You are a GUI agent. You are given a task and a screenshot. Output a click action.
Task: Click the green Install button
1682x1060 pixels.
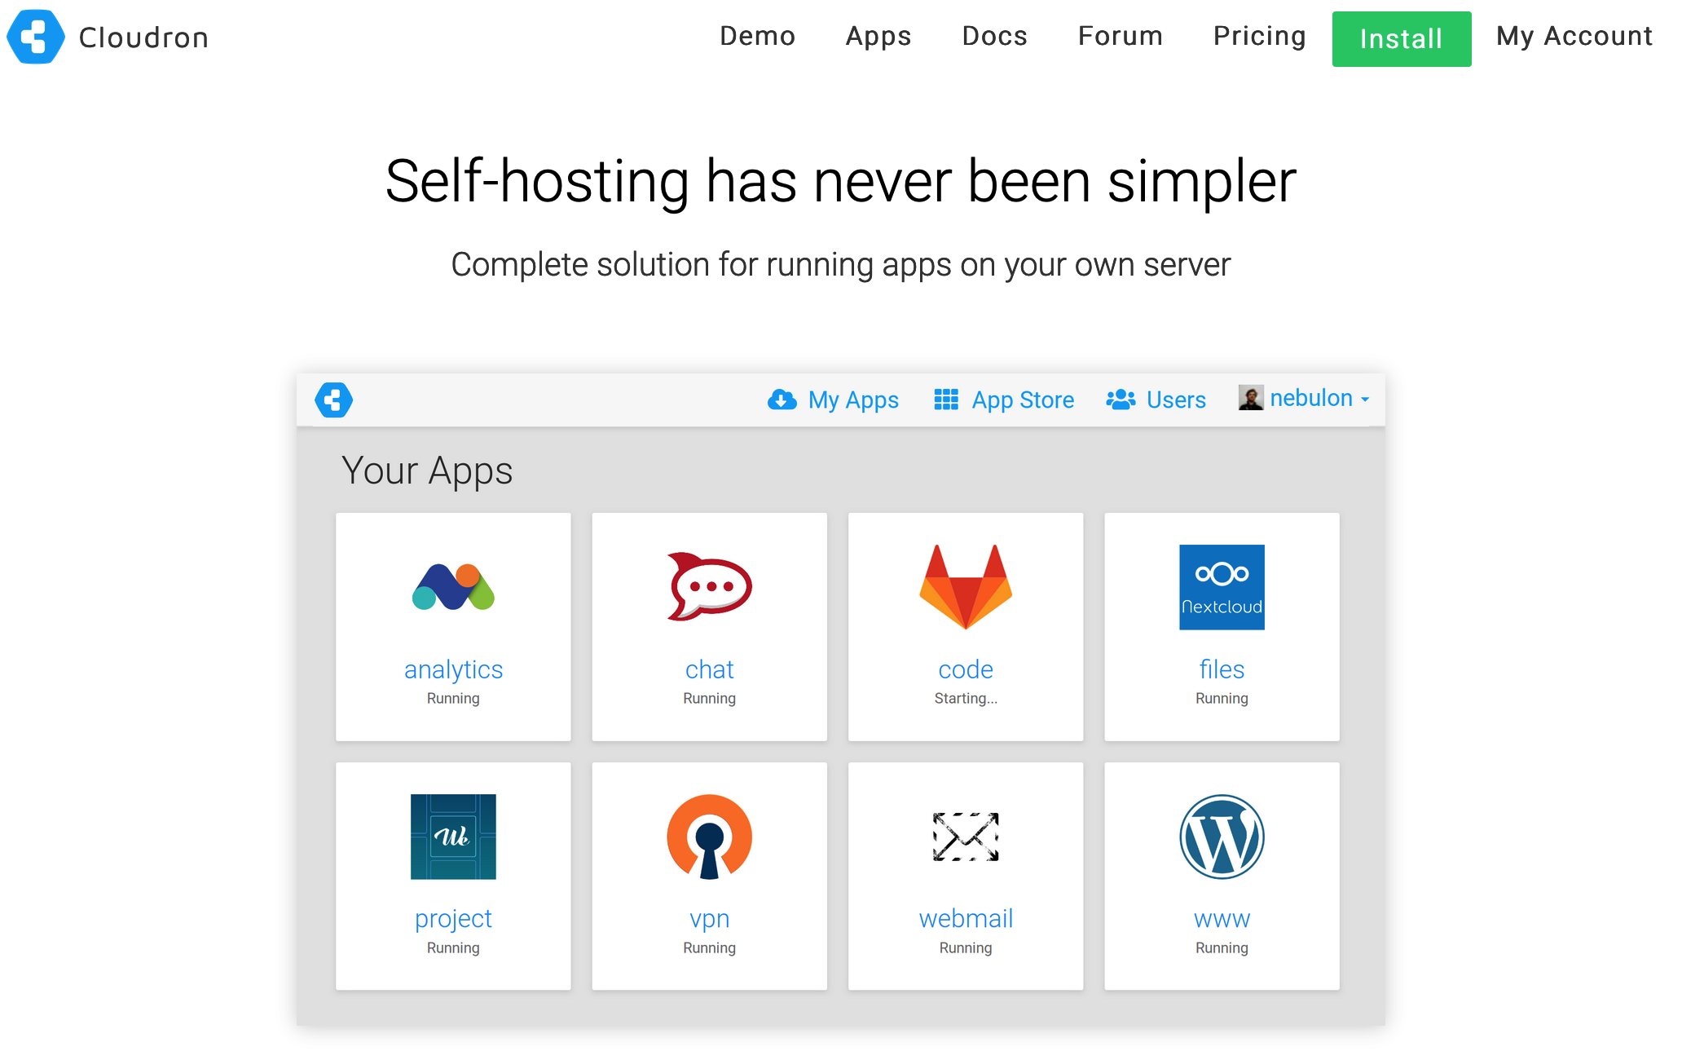[x=1401, y=38]
